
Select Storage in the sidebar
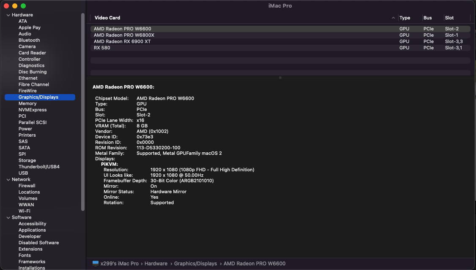pos(27,161)
